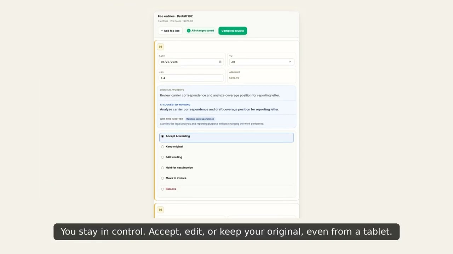Click the AI suggested wording sentence starting 'Analyze carrier correspondence'
This screenshot has width=453, height=254.
[219, 109]
